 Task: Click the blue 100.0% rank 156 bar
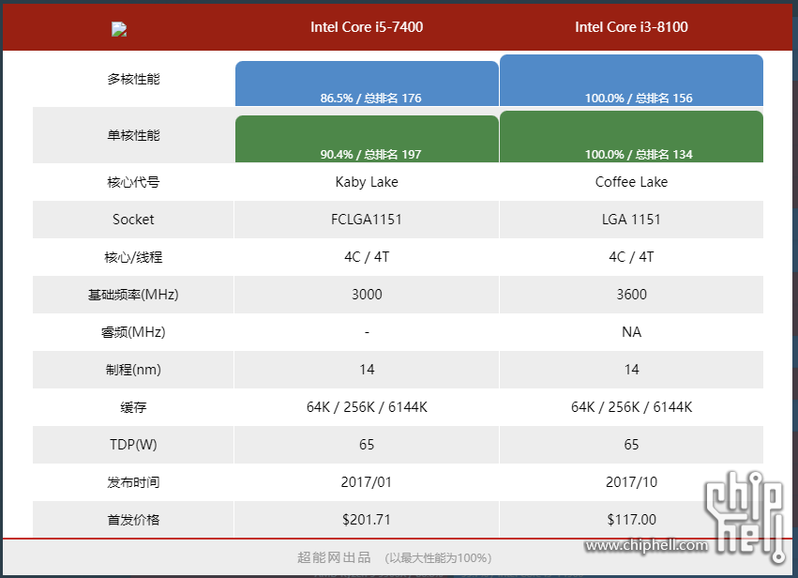click(x=631, y=81)
